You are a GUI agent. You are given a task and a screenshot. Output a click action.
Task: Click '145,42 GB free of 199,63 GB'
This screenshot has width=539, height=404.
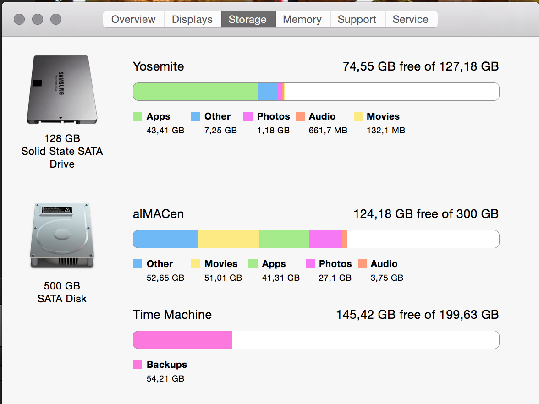coord(417,315)
